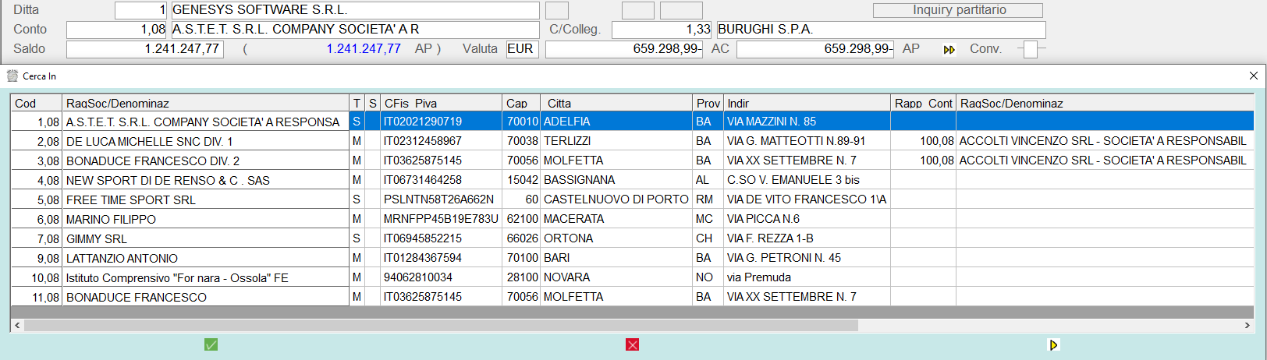Image resolution: width=1267 pixels, height=360 pixels.
Task: Click the yellow arrow icon at bottom right
Action: [x=1053, y=344]
